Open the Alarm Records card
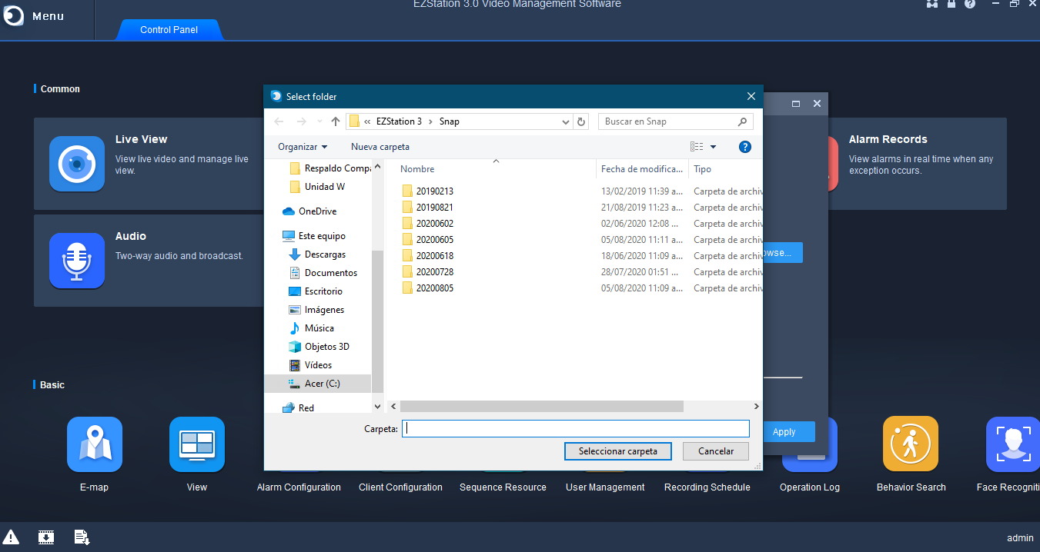The width and height of the screenshot is (1040, 552). pyautogui.click(x=918, y=163)
